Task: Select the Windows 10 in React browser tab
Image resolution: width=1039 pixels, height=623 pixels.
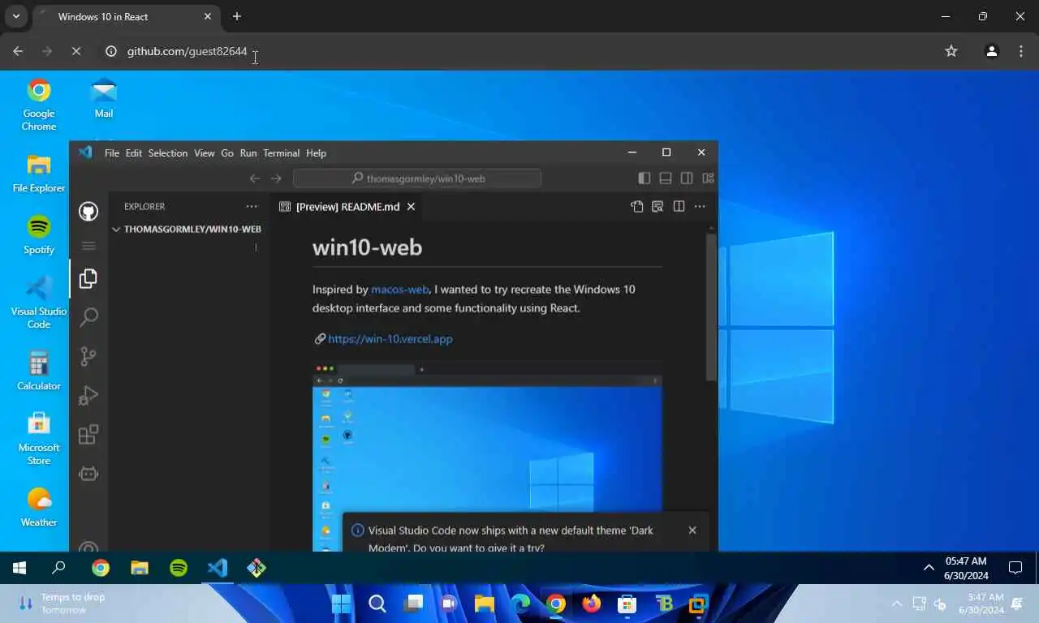Action: (126, 16)
